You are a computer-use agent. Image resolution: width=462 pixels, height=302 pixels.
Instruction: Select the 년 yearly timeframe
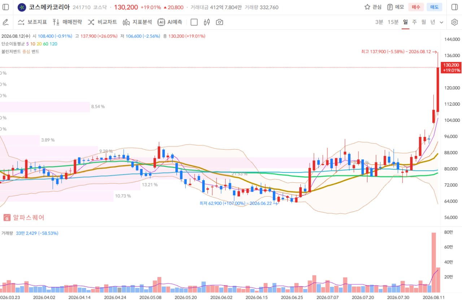tap(433, 22)
